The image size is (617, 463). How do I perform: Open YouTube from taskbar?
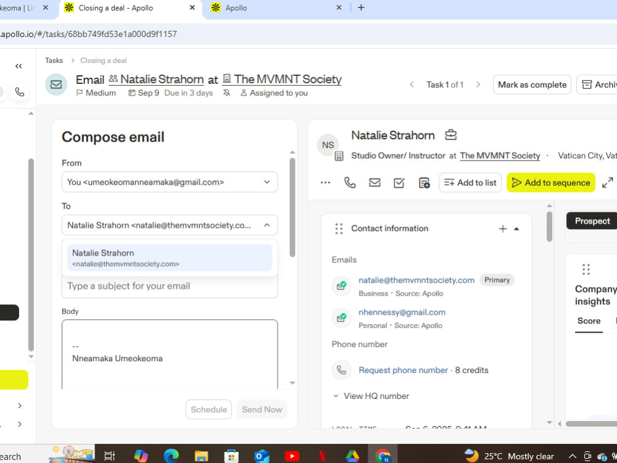(x=292, y=456)
